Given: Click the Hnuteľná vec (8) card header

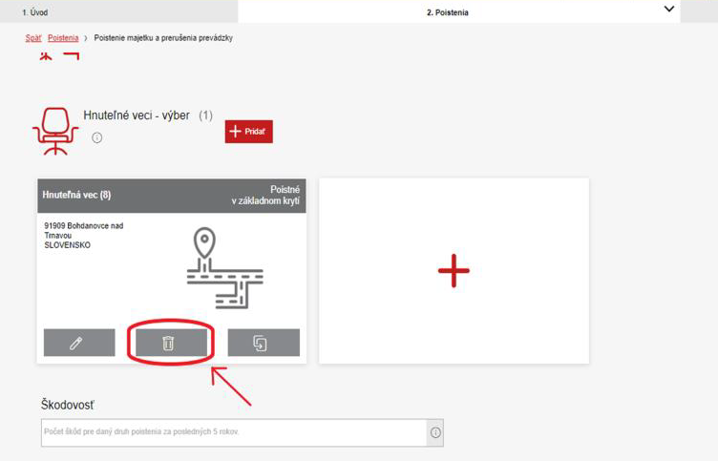Looking at the screenshot, I should click(77, 195).
